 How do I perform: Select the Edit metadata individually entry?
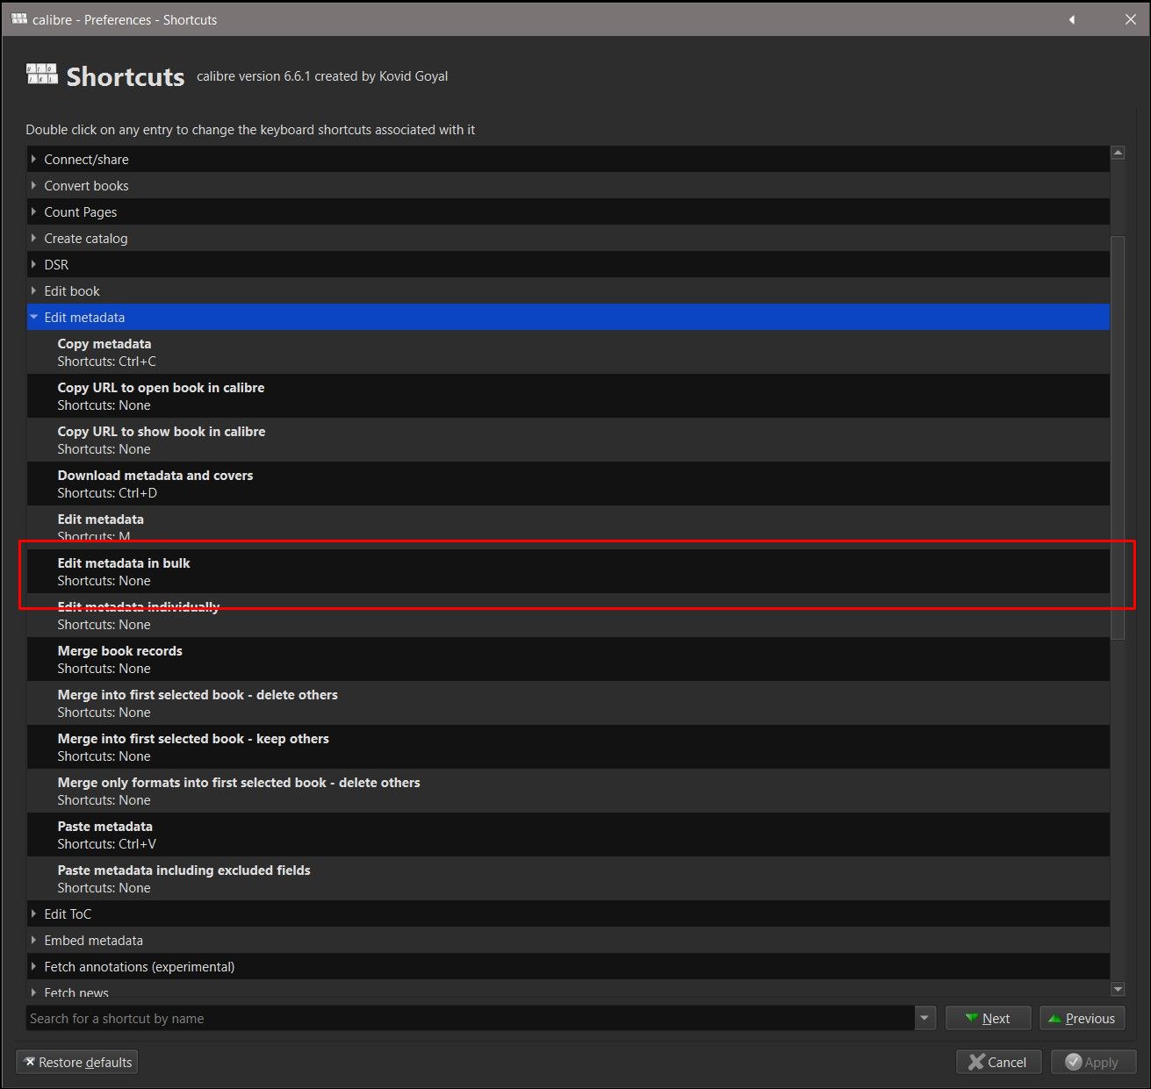click(568, 615)
